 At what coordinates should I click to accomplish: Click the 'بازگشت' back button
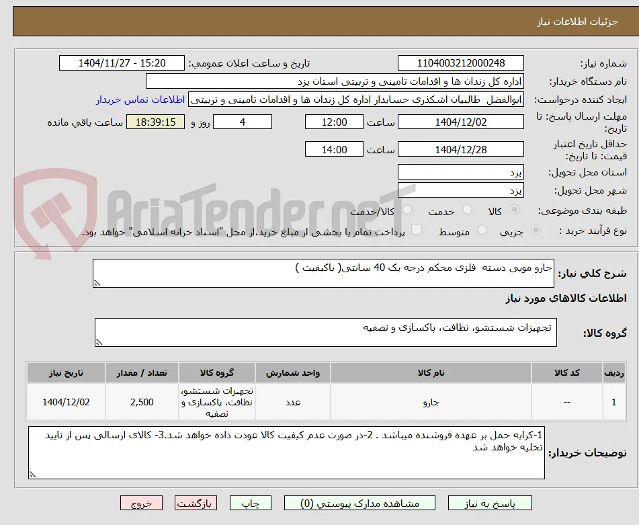[196, 503]
